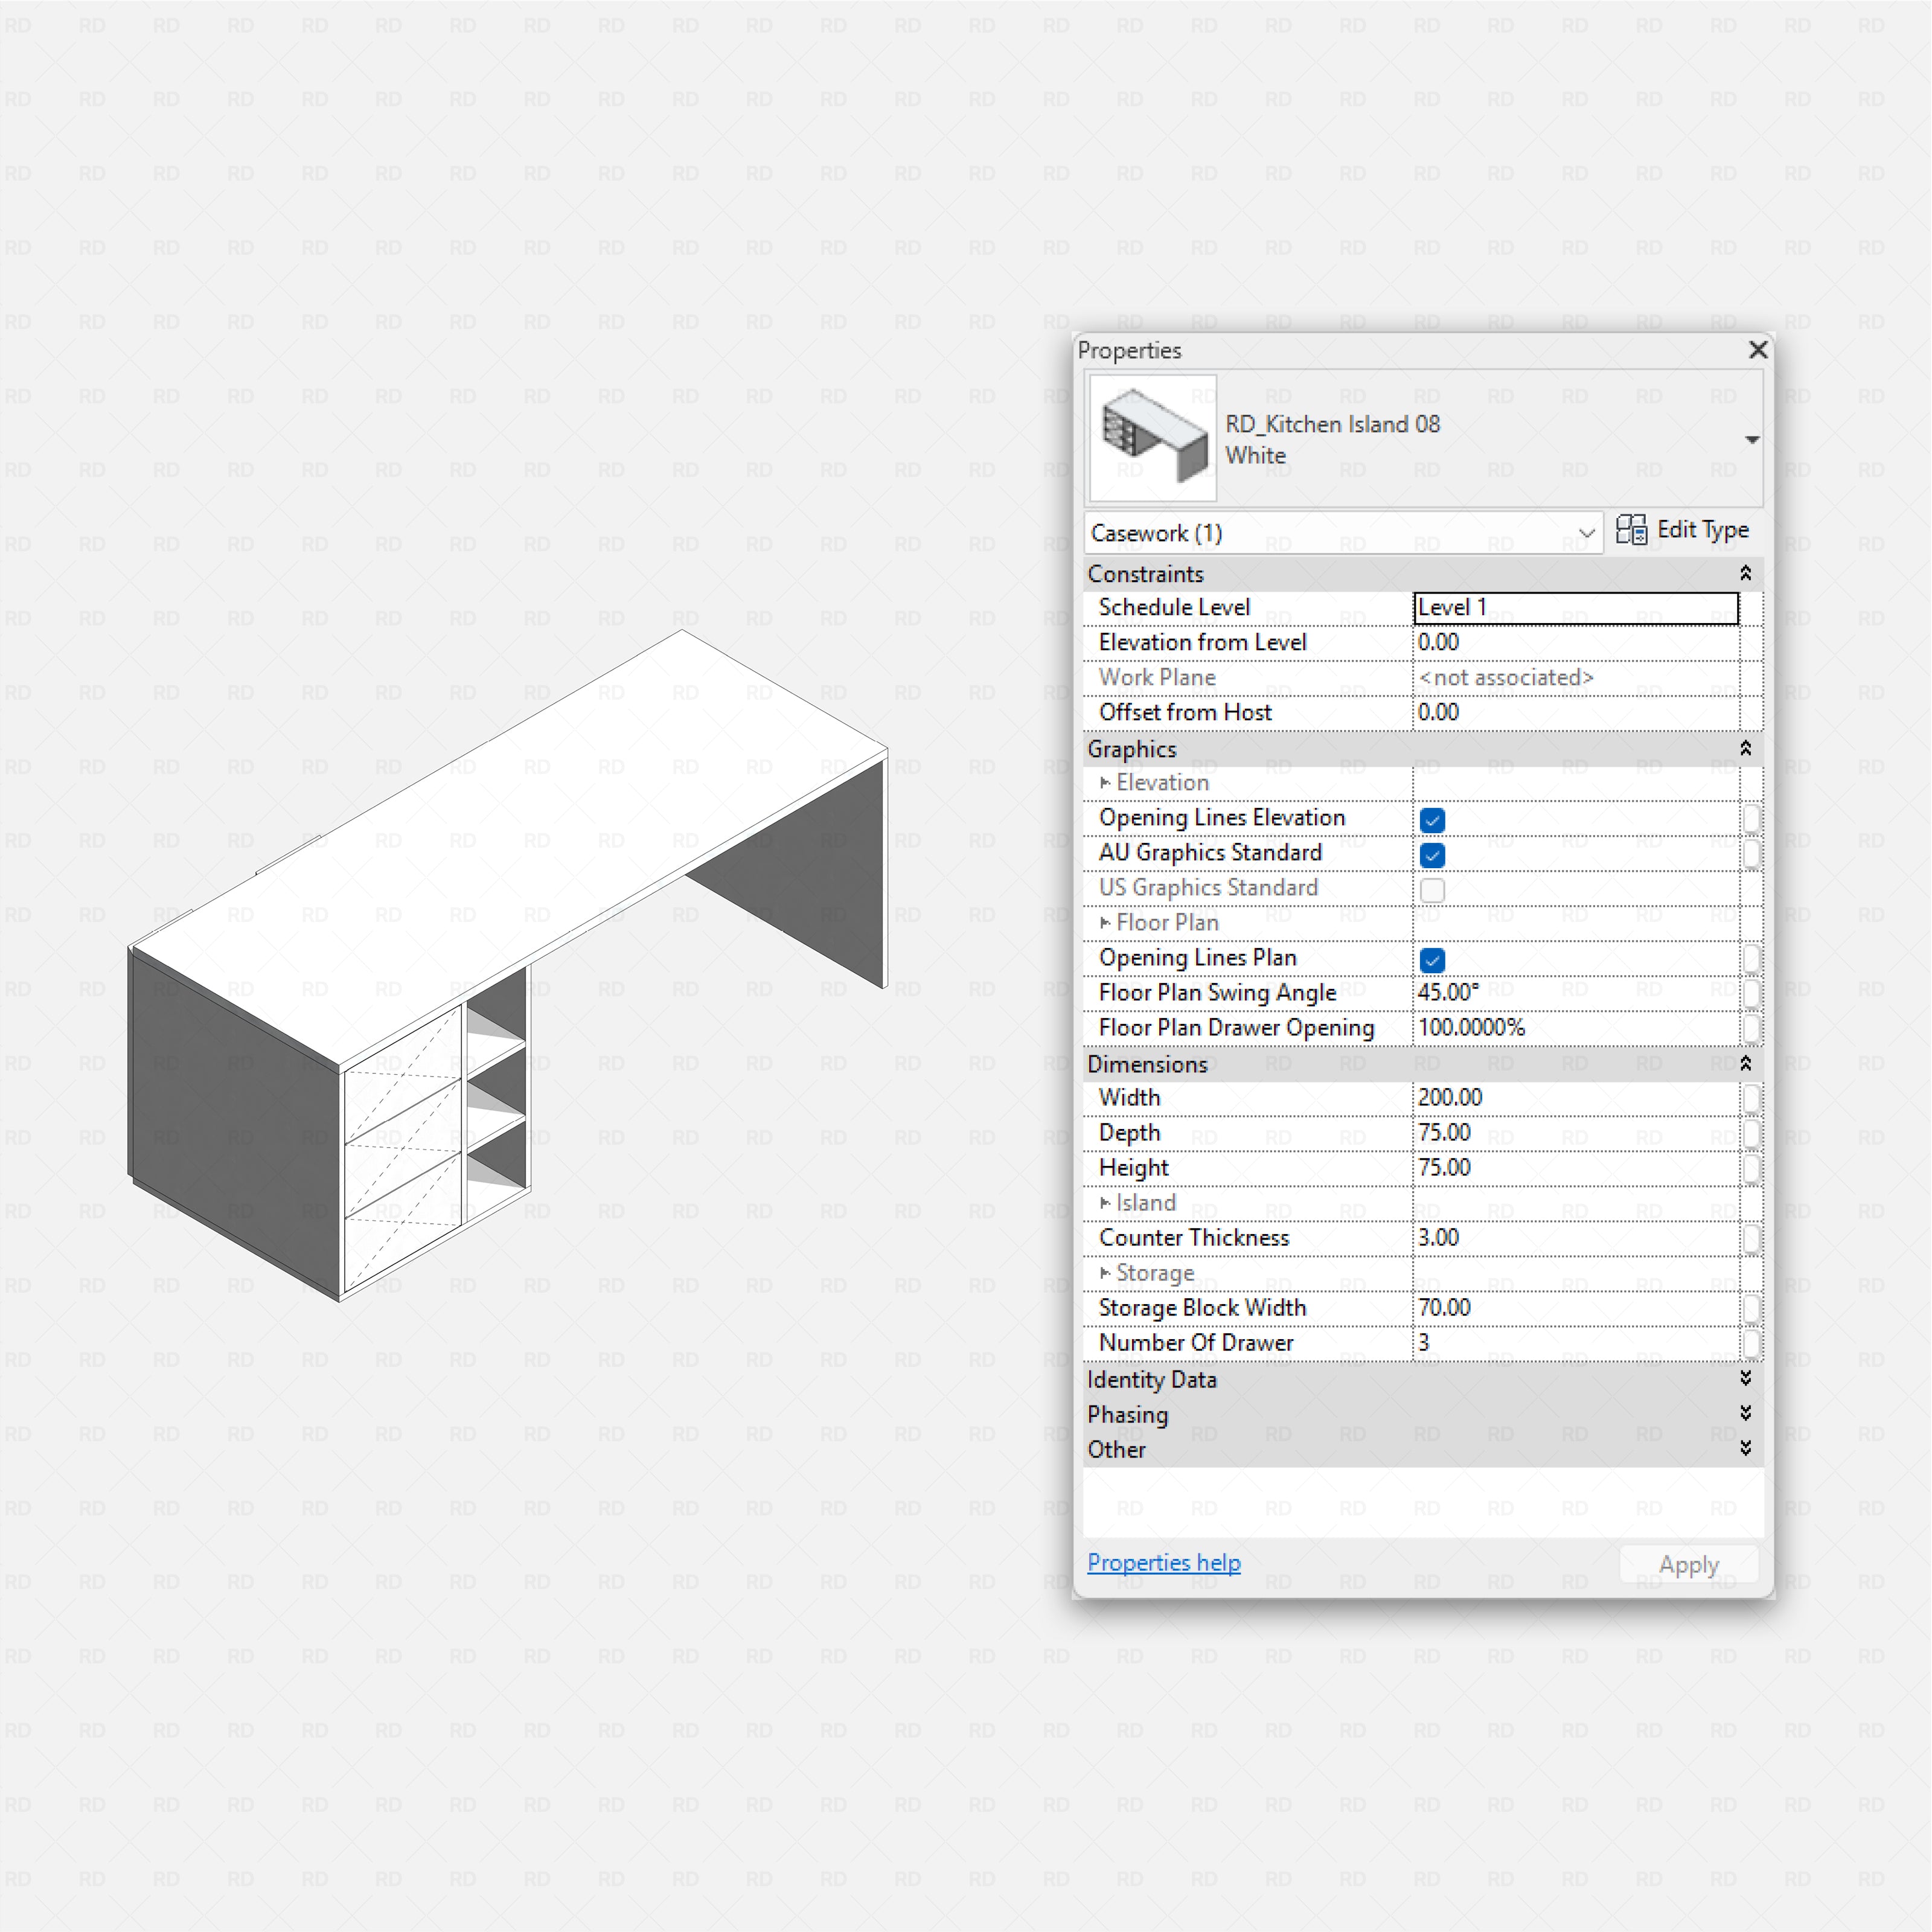This screenshot has width=1932, height=1932.
Task: Click the Apply button
Action: (1688, 1563)
